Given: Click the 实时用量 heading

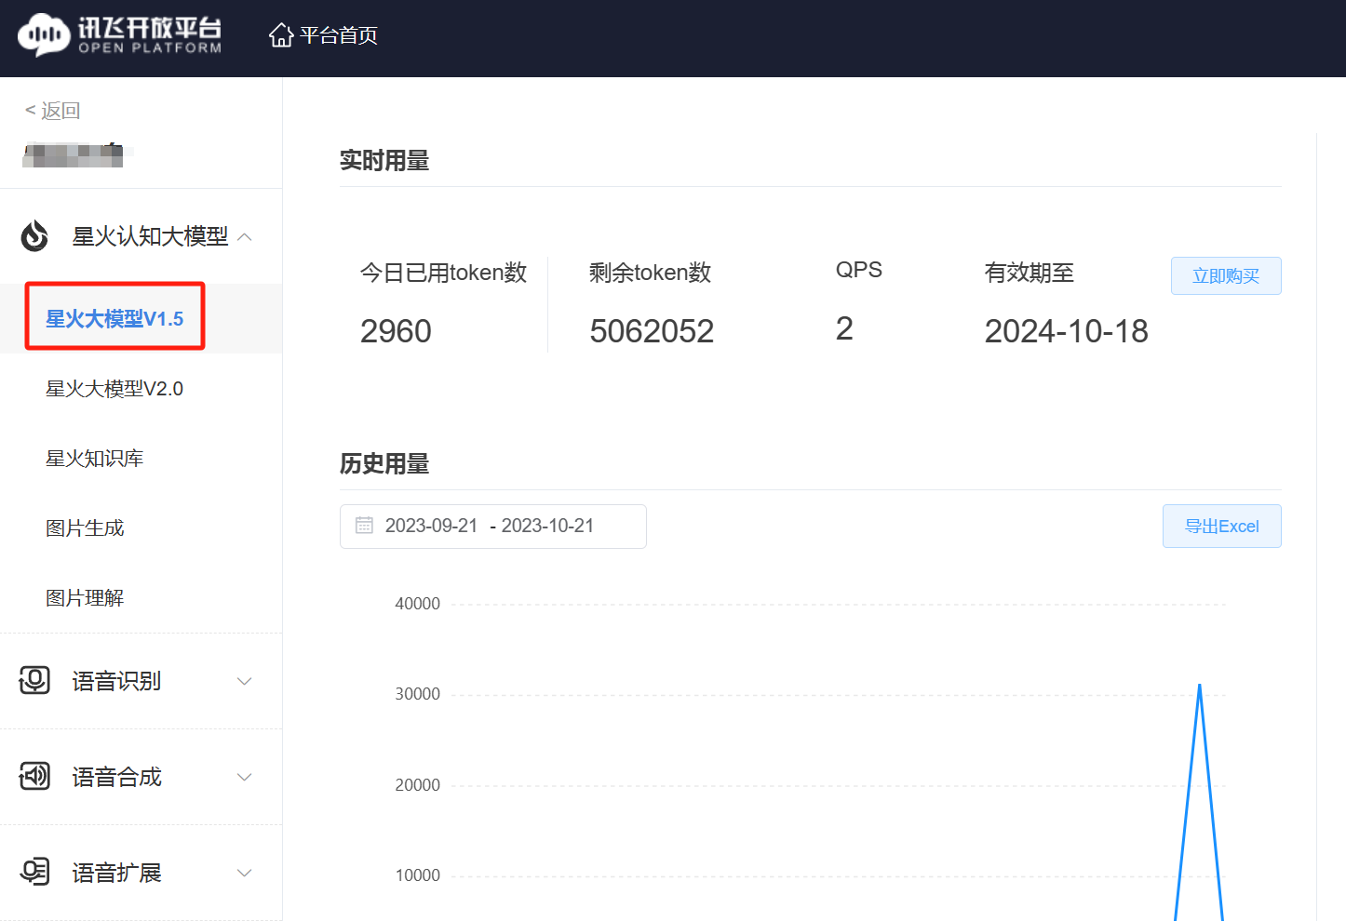Looking at the screenshot, I should (x=384, y=161).
